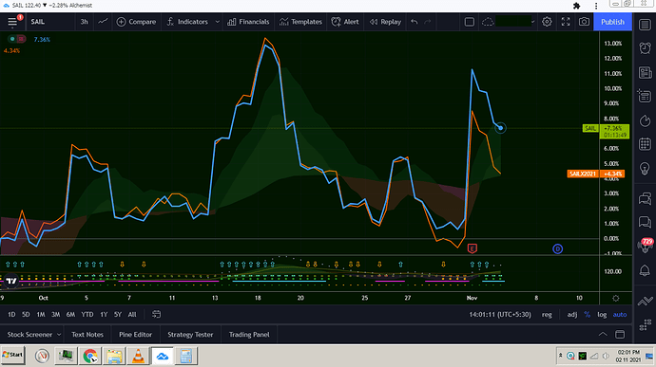Open the news panel icon
The height and width of the screenshot is (367, 656).
tap(645, 72)
